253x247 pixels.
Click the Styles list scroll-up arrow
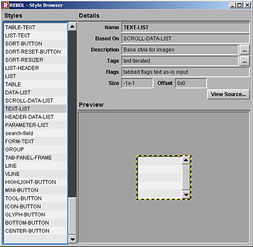[x=72, y=27]
